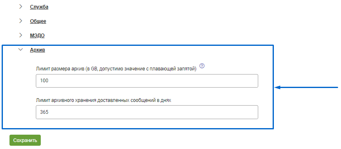
Task: Open the Служба settings heading
Action: pos(39,7)
